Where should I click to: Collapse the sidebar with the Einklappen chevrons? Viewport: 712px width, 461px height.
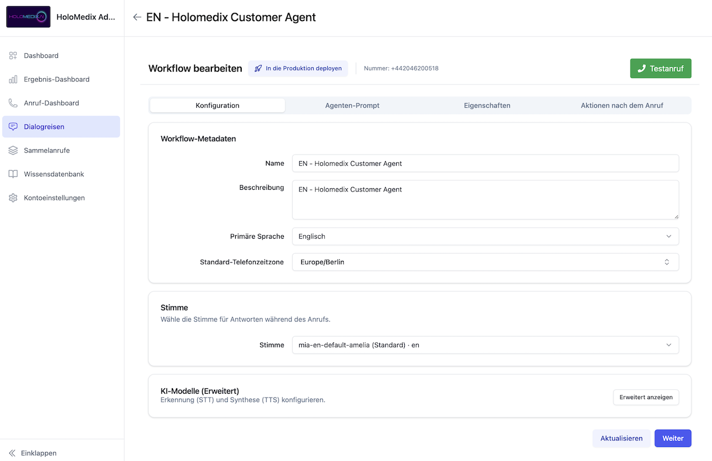[12, 453]
